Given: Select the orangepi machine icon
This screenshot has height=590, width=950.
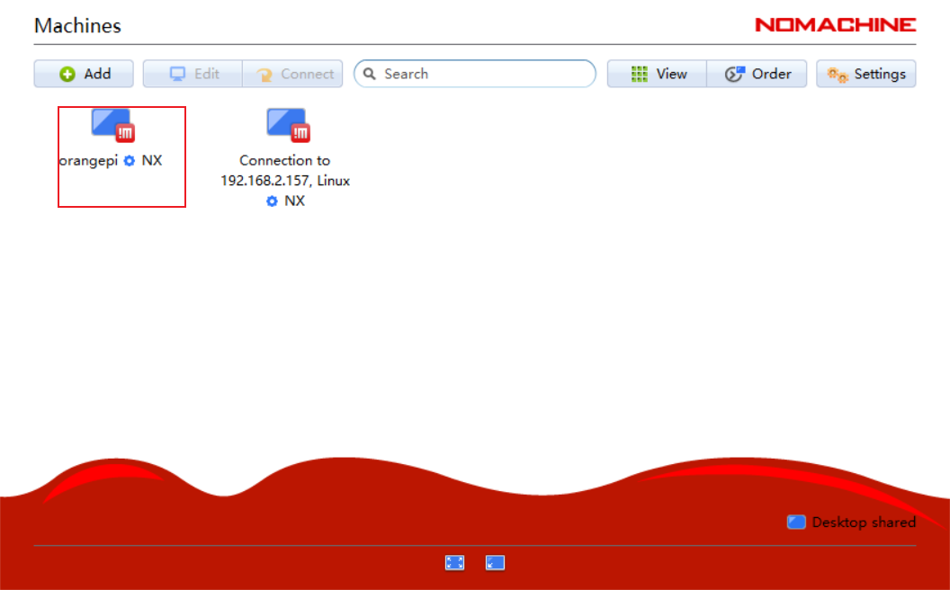Looking at the screenshot, I should 113,125.
